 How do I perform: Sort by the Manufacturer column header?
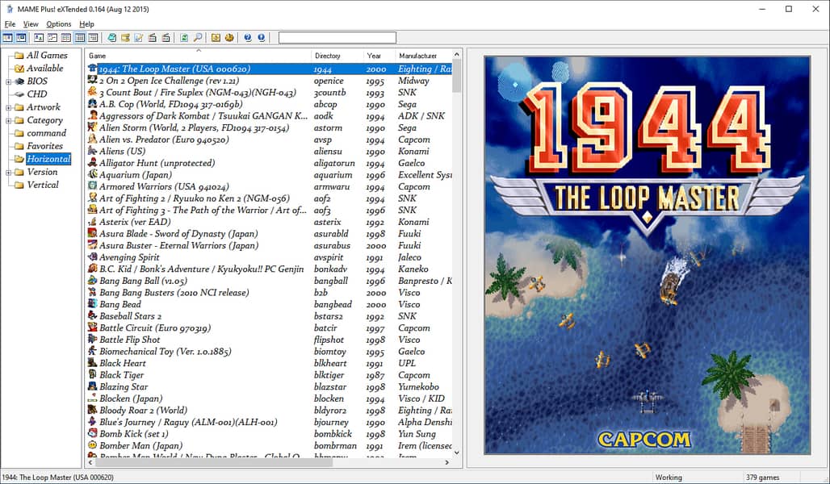point(423,56)
